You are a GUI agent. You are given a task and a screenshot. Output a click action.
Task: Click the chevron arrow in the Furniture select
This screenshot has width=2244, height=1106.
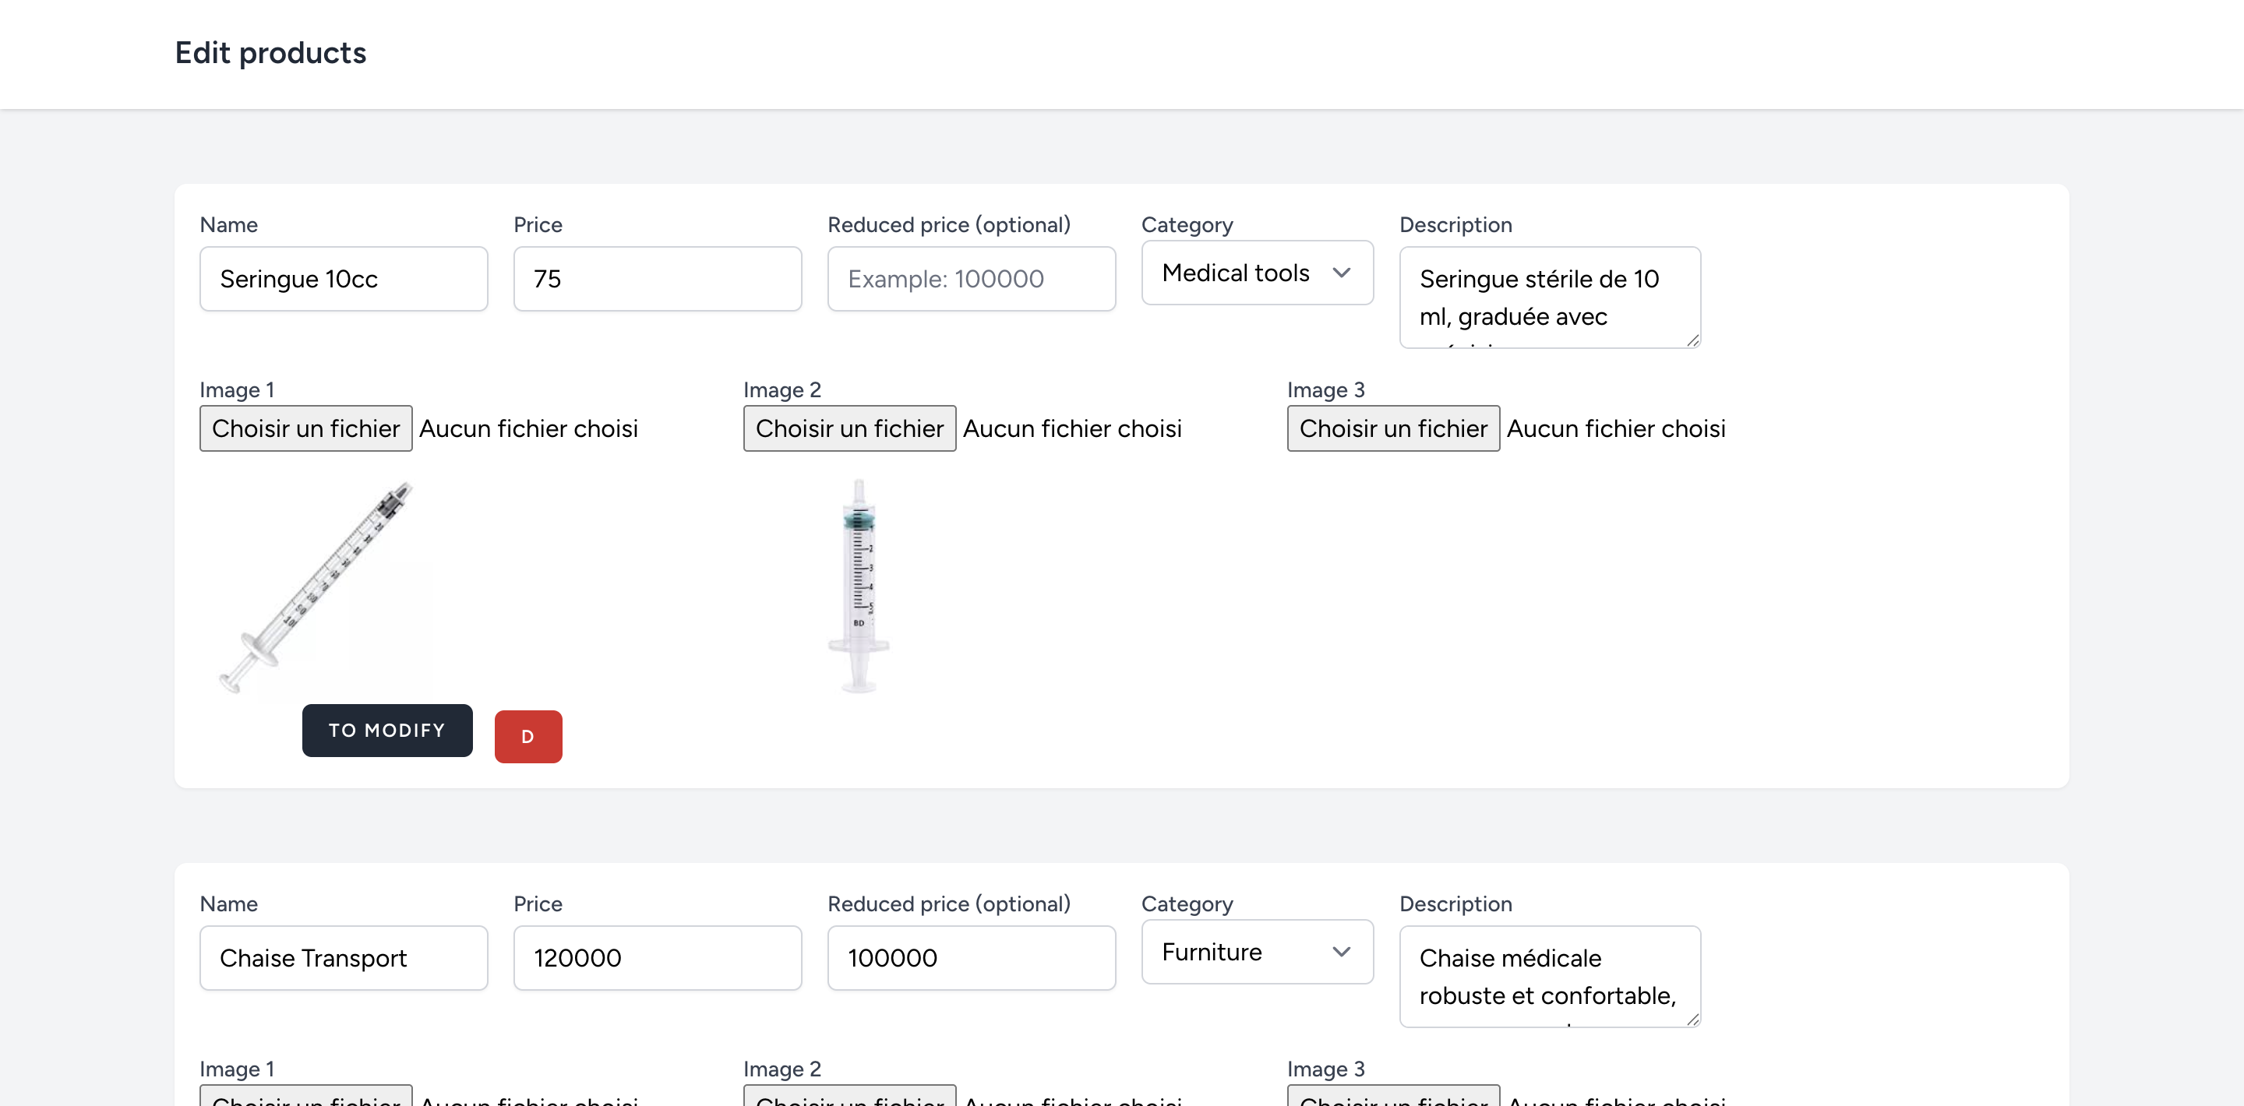click(1342, 952)
